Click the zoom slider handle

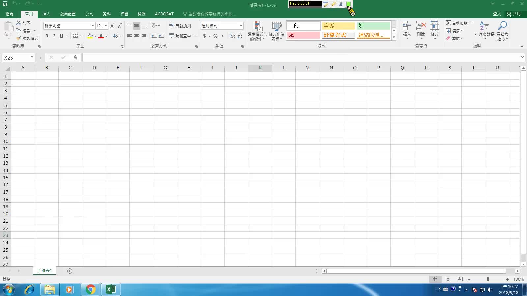coord(488,279)
